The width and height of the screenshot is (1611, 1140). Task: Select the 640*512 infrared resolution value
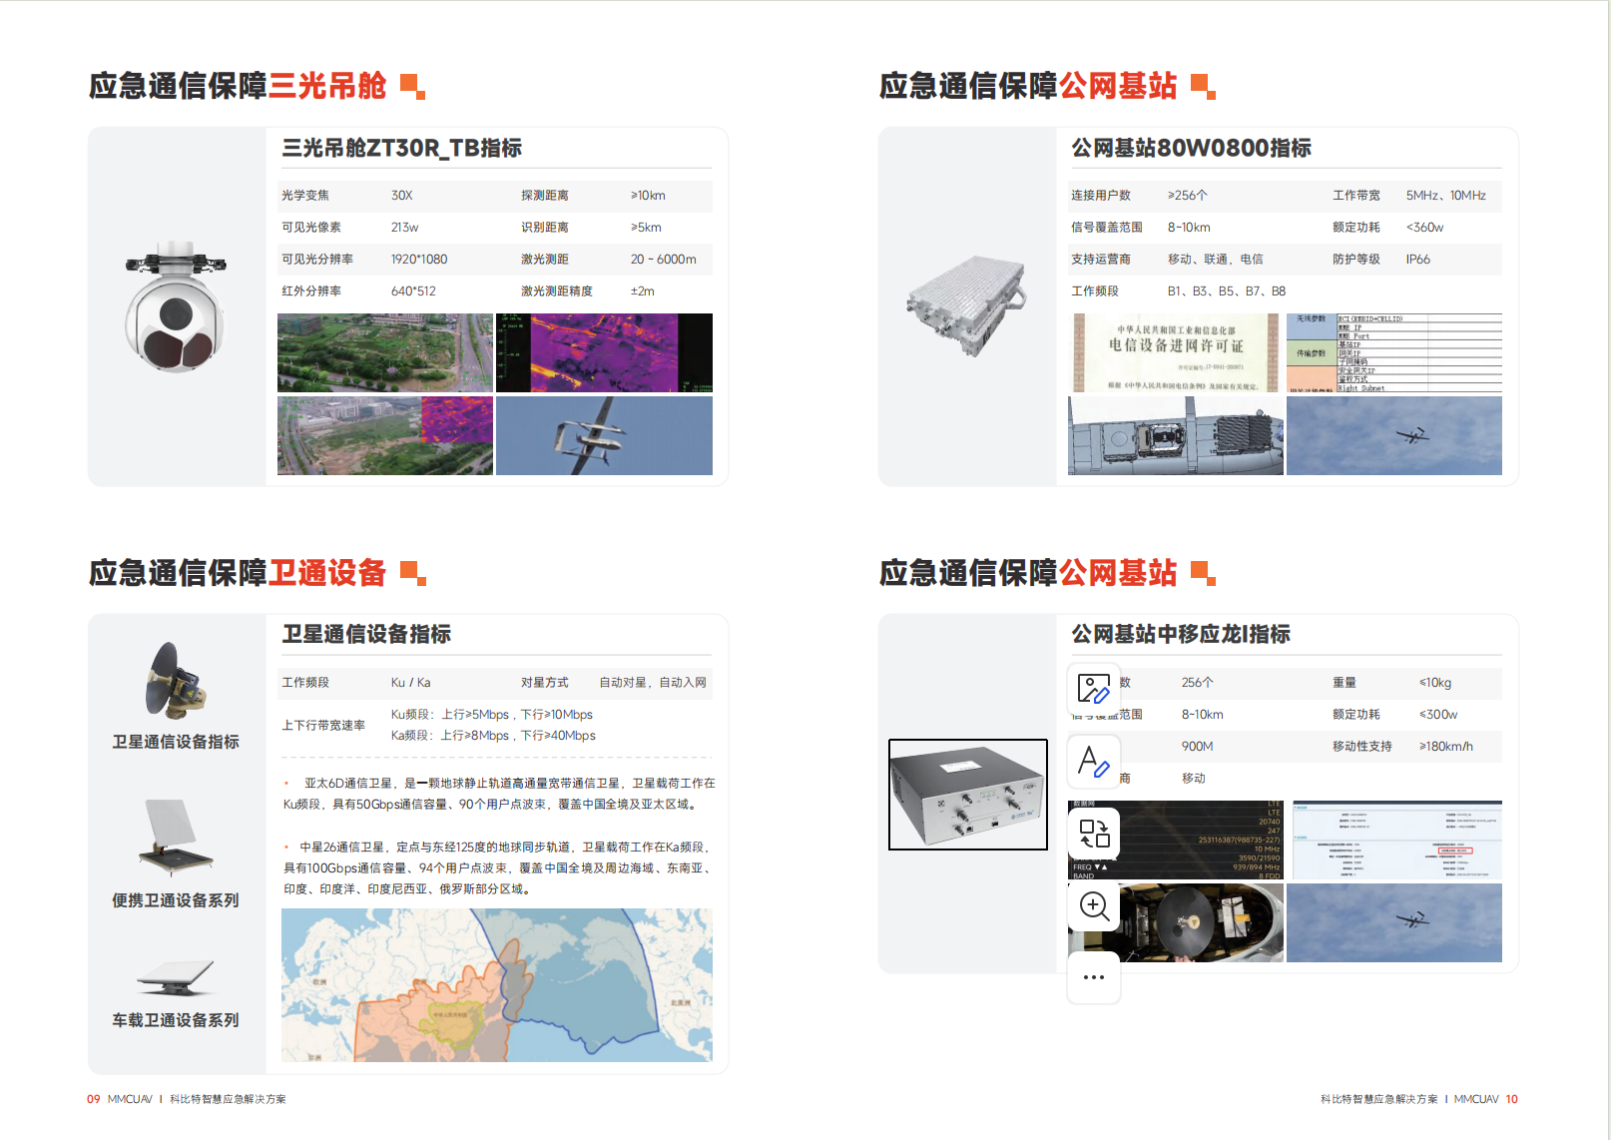coord(413,291)
